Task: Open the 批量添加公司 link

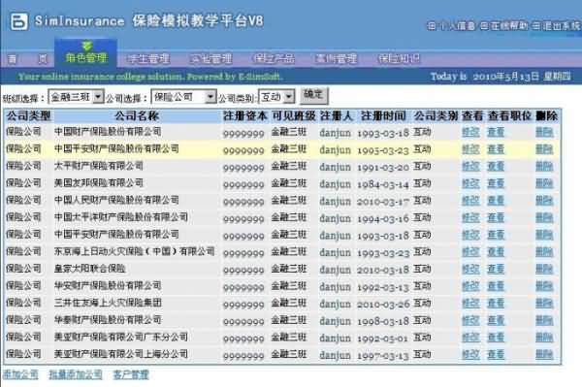Action: 76,374
